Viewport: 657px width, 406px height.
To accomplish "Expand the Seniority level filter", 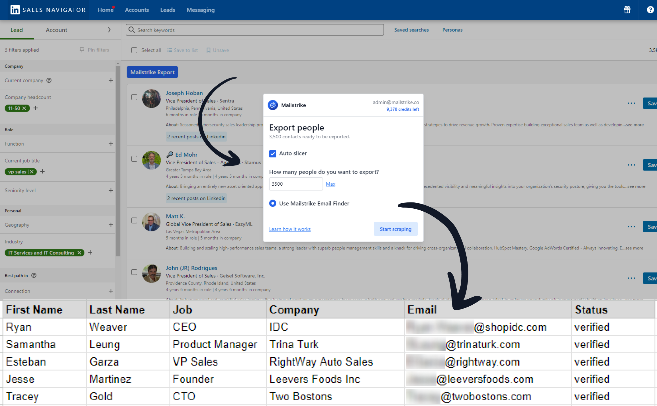I will (111, 190).
